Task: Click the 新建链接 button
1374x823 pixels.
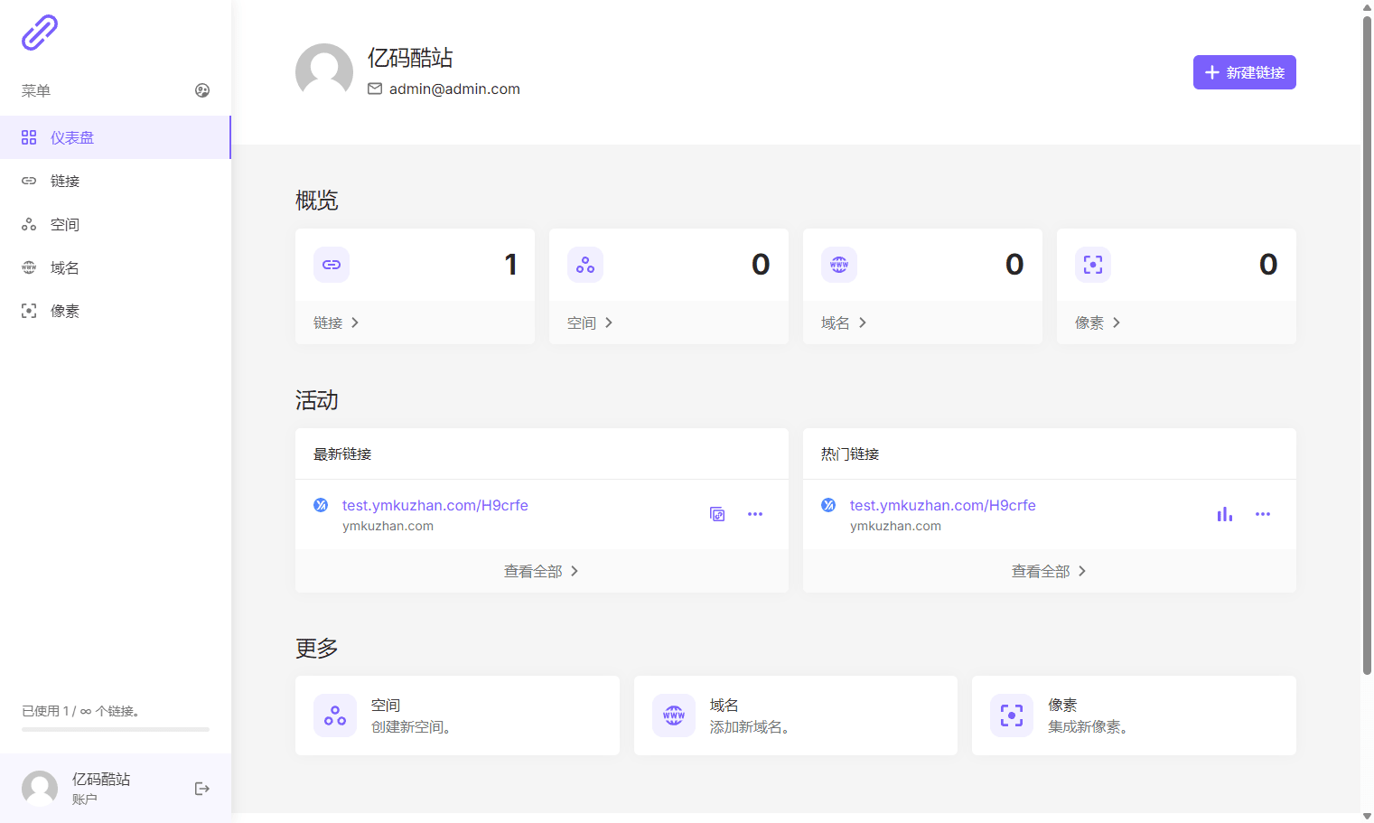Action: (1244, 72)
